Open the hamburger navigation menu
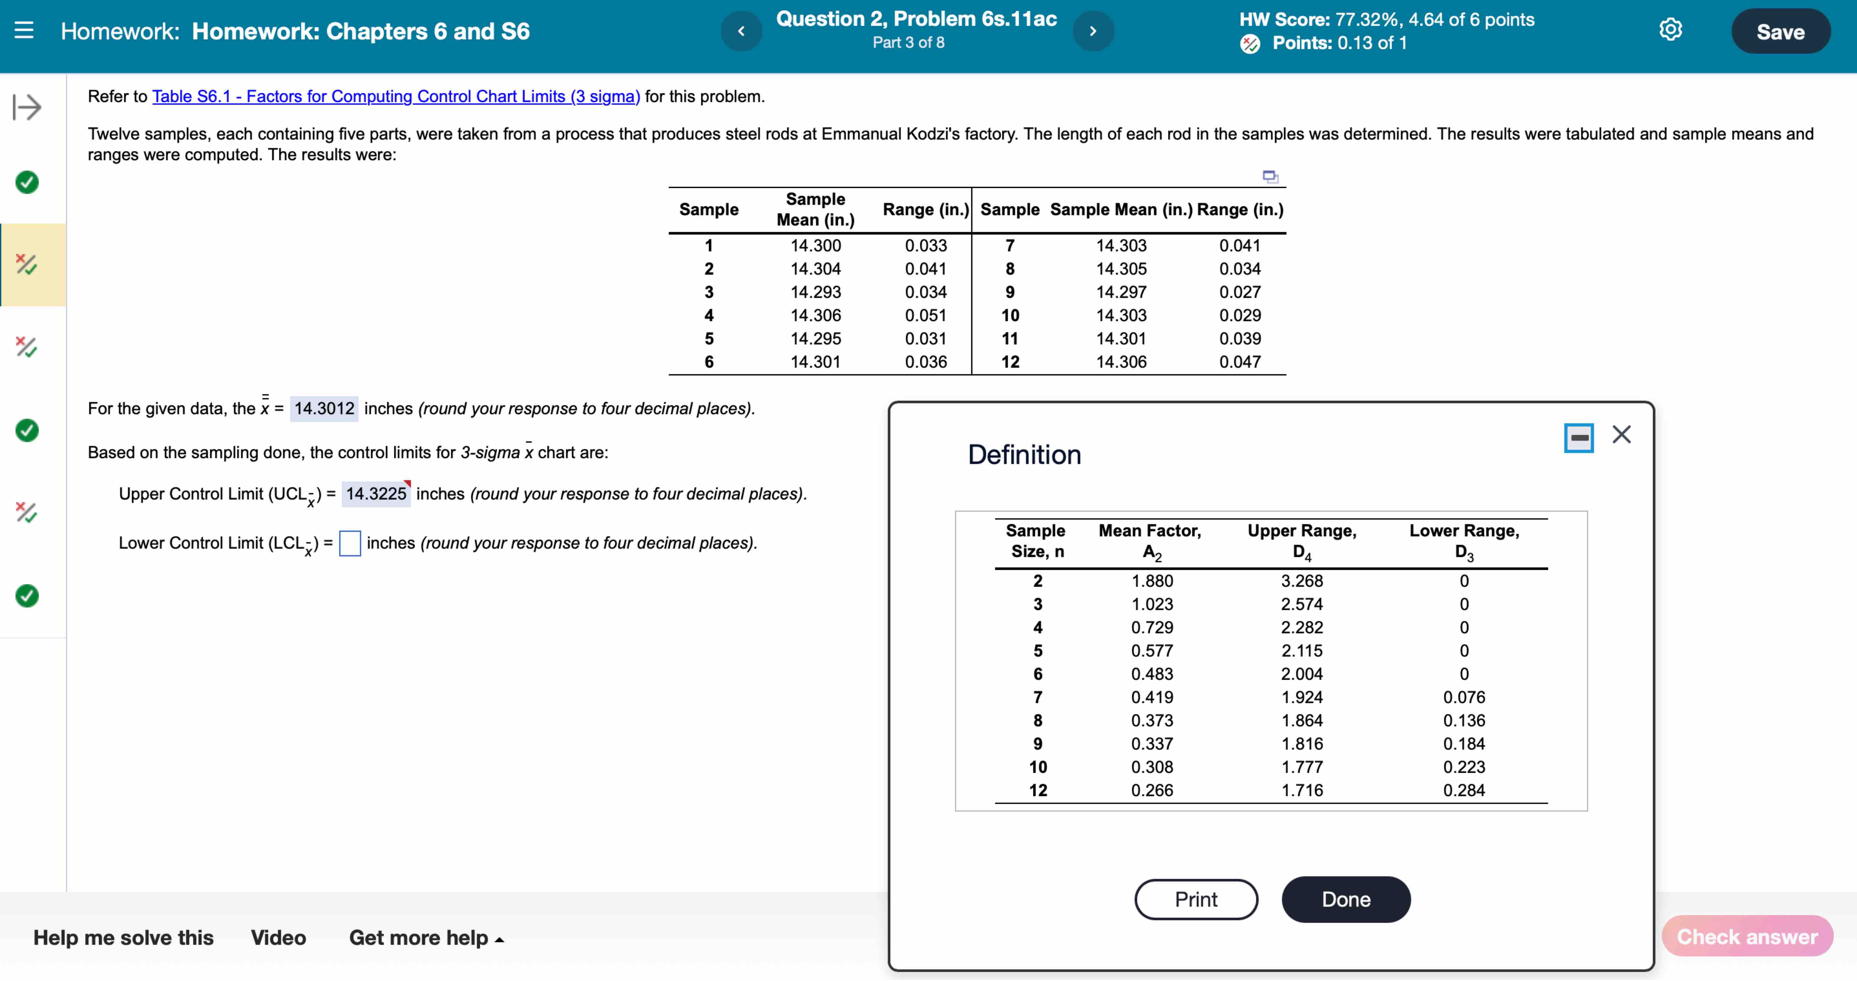The height and width of the screenshot is (981, 1857). (26, 30)
